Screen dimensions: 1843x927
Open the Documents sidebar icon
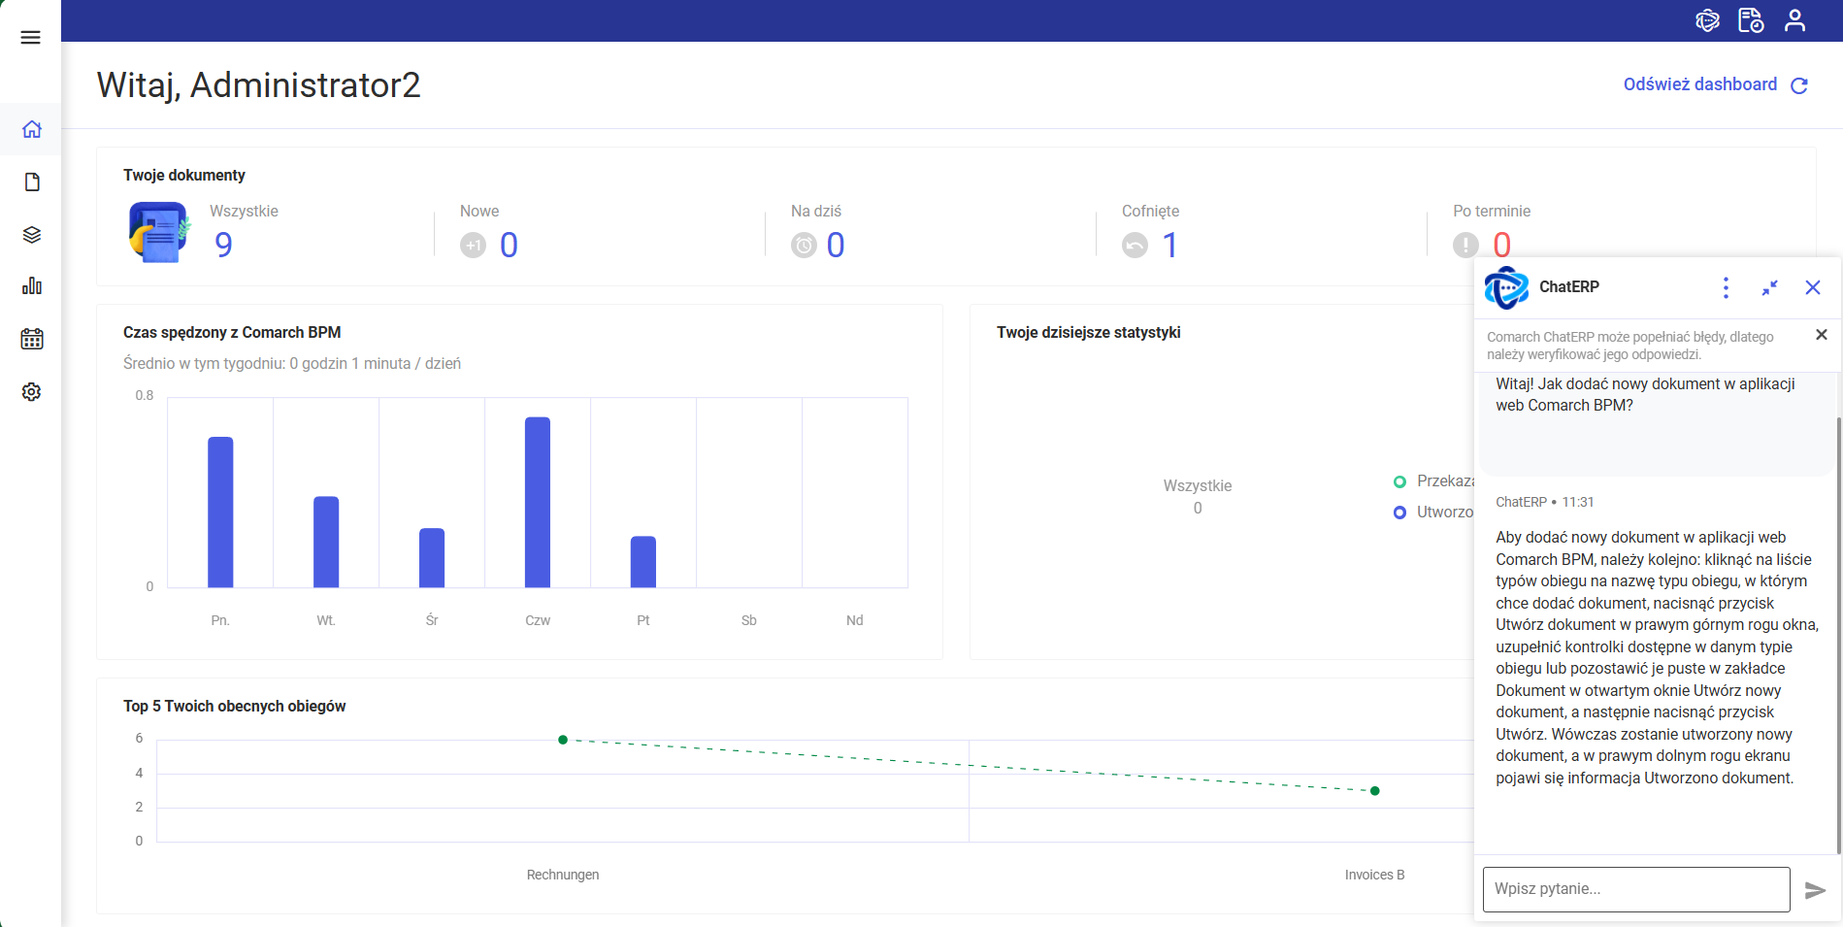[31, 182]
